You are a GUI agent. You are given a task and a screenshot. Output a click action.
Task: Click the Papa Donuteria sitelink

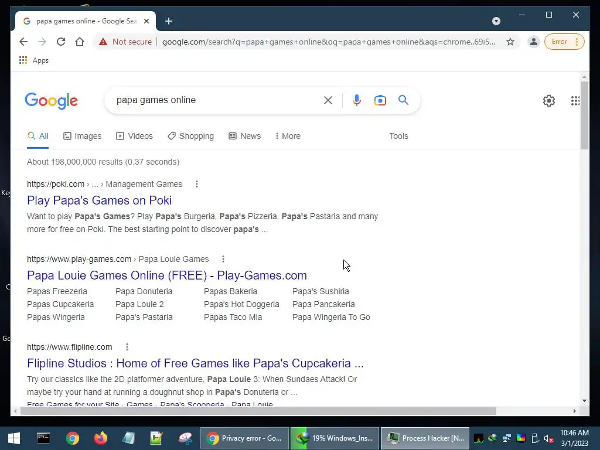tap(144, 291)
